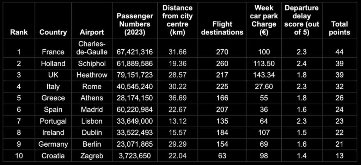Image resolution: width=361 pixels, height=165 pixels.
Task: Click the Departure delay score header
Action: [x=302, y=20]
